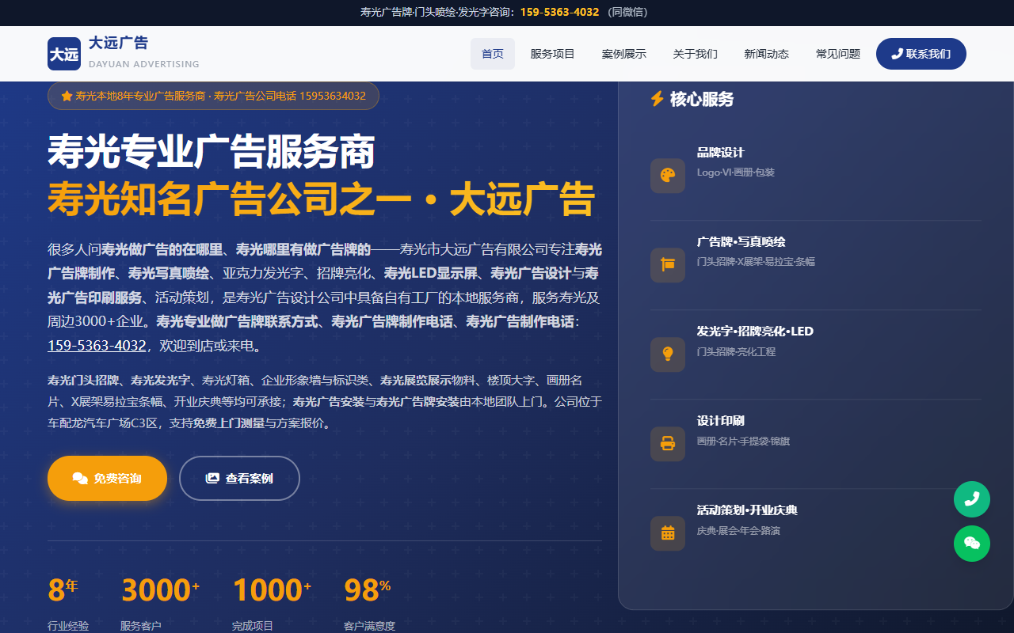Go to 案例展示 in navigation
The height and width of the screenshot is (633, 1014).
click(624, 54)
